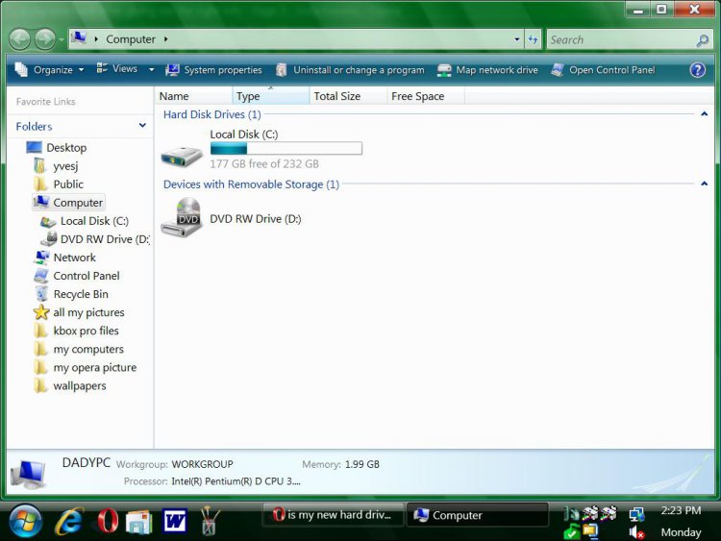Launch Internet Explorer from quick launch
This screenshot has height=541, width=721.
tap(69, 521)
